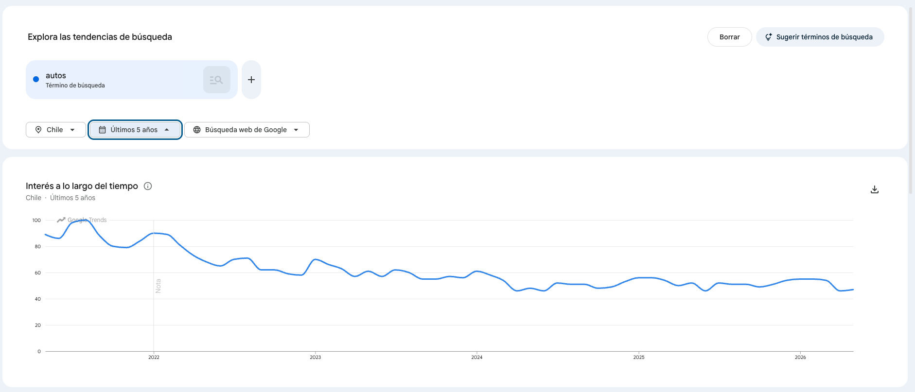This screenshot has height=392, width=915.
Task: Collapse the Últimos 5 años time range dropdown
Action: pos(167,130)
